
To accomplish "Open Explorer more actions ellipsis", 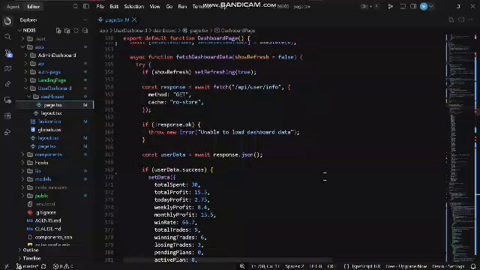I will click(85, 20).
